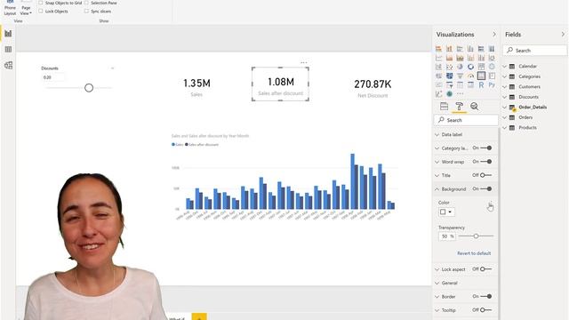Turn off Background toggle
Viewport: 569px width, 320px height.
tap(486, 188)
